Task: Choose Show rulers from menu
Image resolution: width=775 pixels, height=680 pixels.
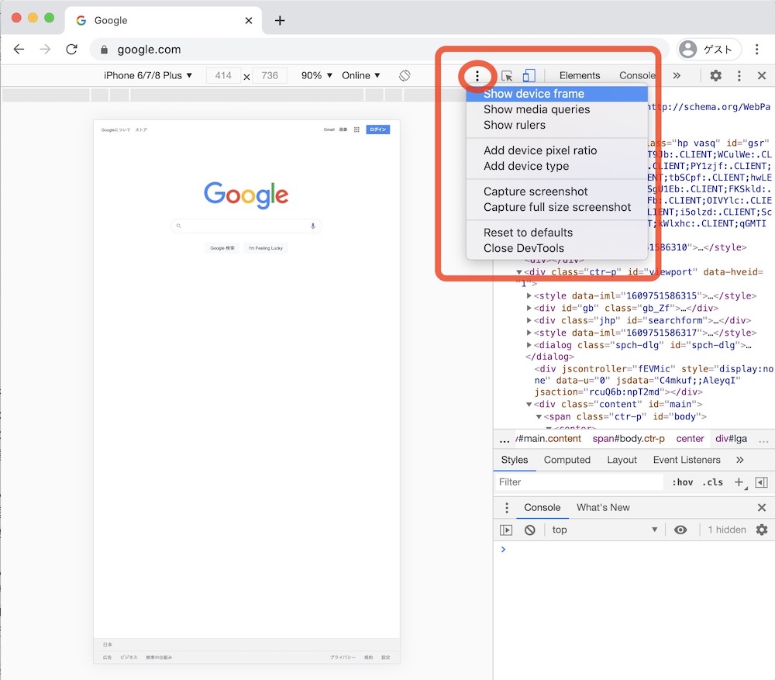Action: [x=557, y=125]
